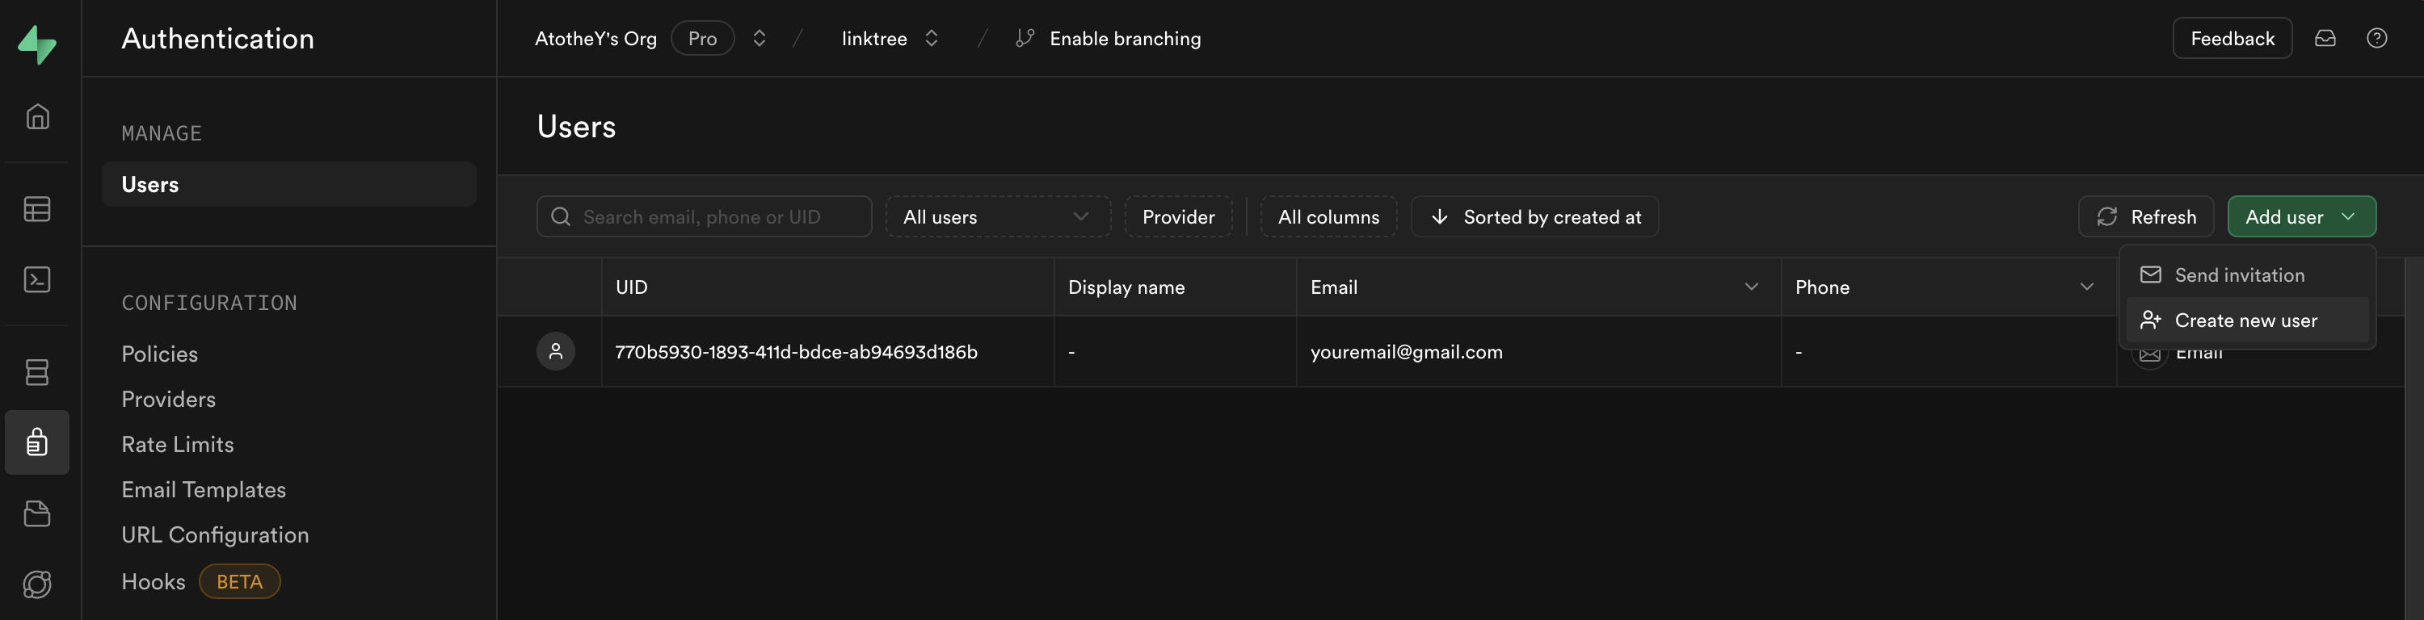Click the search email, phone or UID field
2424x620 pixels.
(x=715, y=217)
